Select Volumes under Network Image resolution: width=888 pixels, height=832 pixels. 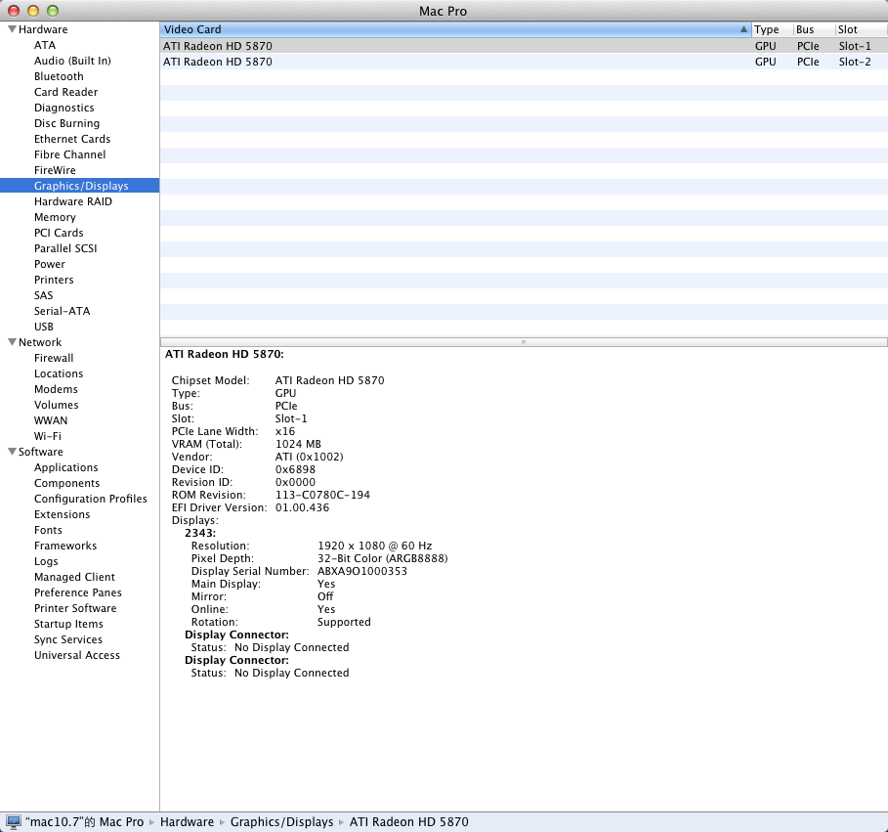(x=56, y=405)
